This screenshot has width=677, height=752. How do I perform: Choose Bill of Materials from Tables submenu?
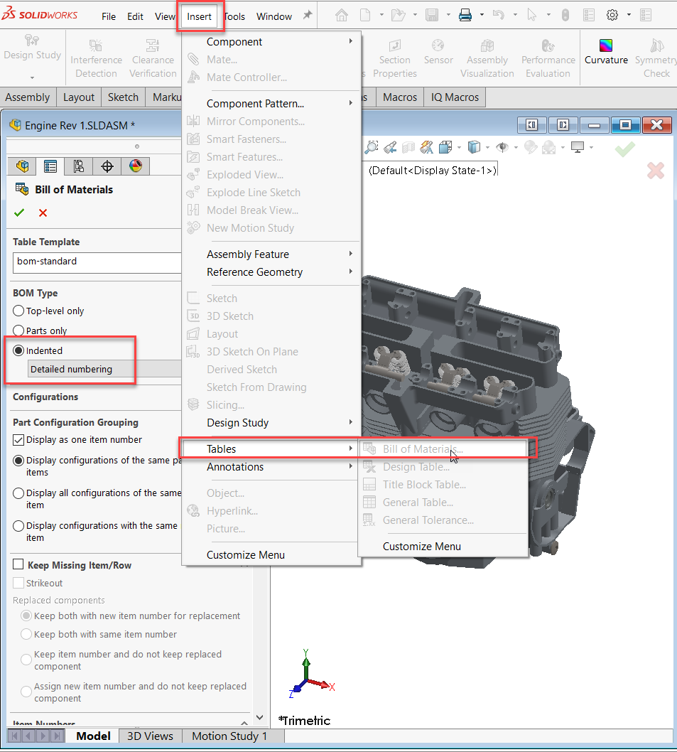coord(443,449)
